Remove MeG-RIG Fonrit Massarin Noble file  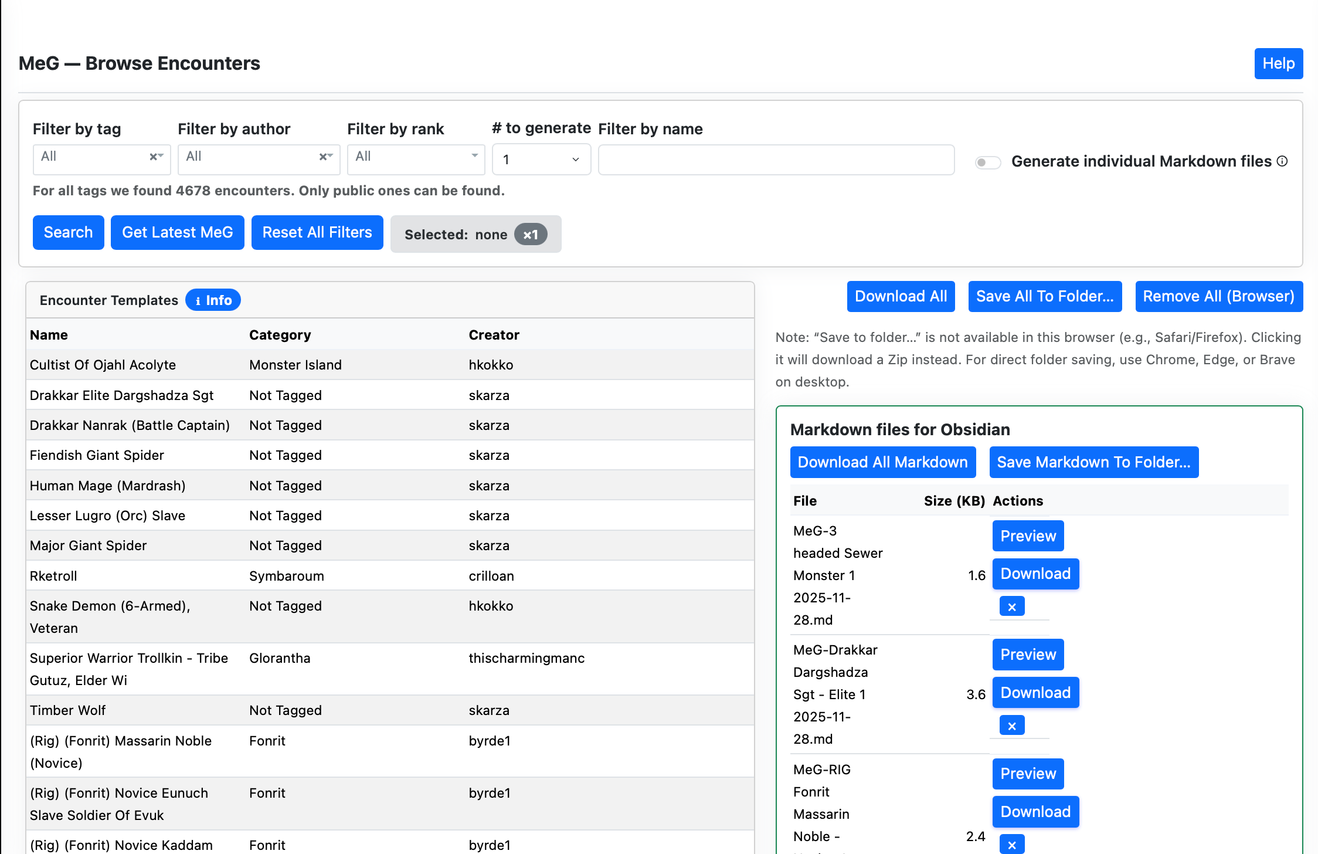tap(1011, 845)
